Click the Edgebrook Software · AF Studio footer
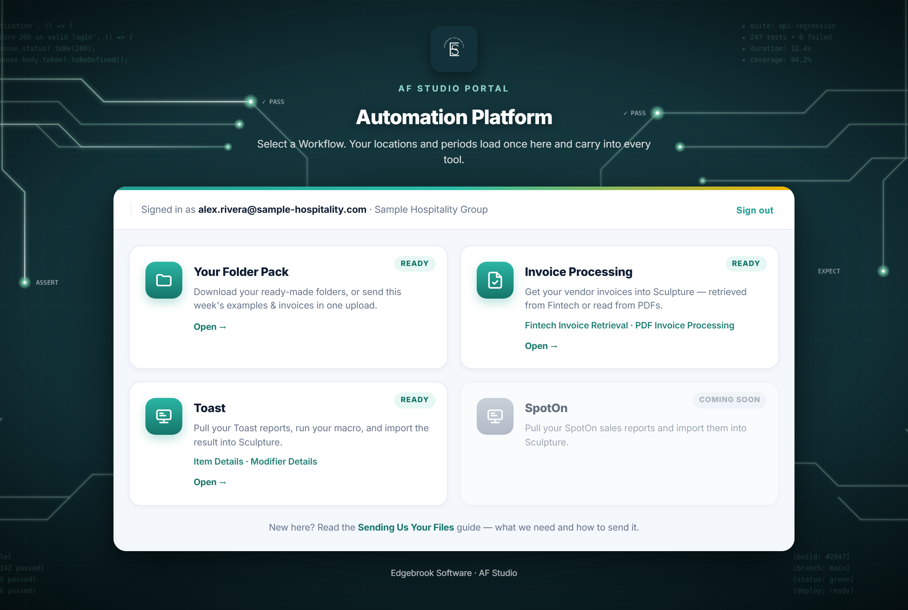Image resolution: width=908 pixels, height=610 pixels. (454, 573)
